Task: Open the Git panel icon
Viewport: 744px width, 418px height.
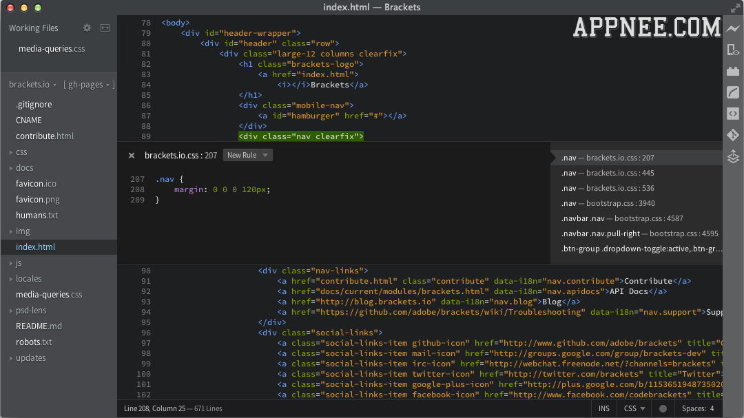Action: point(733,135)
